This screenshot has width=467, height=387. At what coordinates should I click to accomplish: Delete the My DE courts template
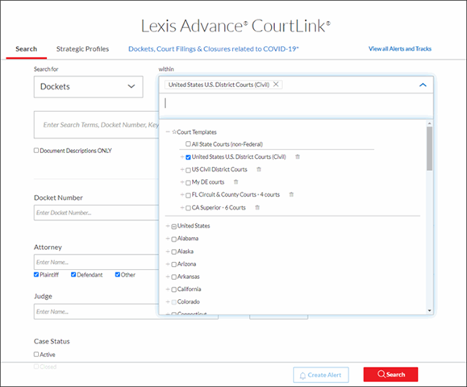tap(236, 182)
